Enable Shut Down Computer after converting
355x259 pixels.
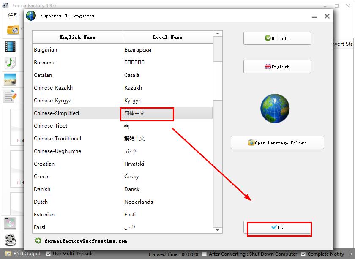coord(204,254)
